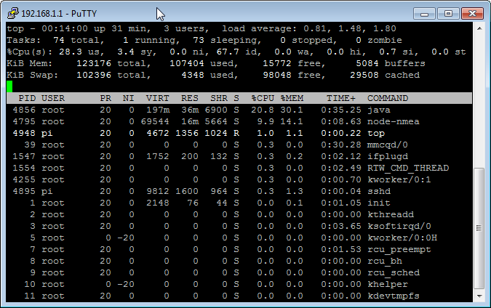Viewport: 491px width, 308px height.
Task: Close the PuTTY session window
Action: click(471, 13)
